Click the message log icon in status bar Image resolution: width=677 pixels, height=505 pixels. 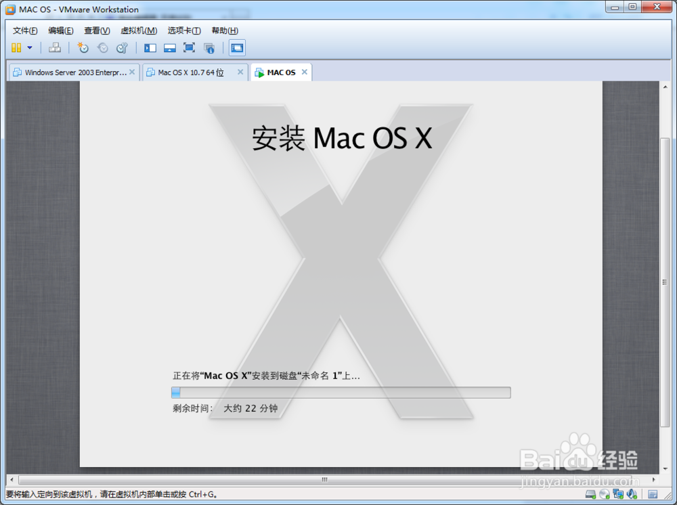(653, 494)
